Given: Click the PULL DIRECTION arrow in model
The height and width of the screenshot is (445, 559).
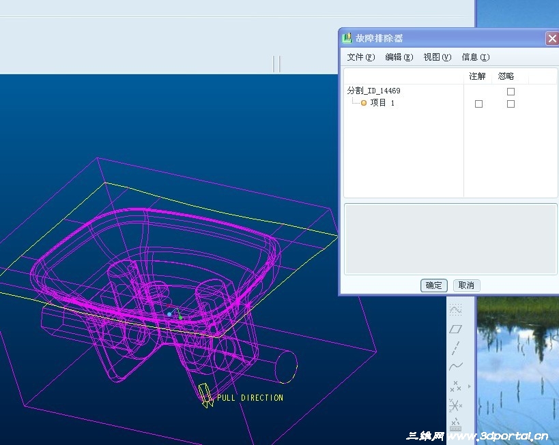Looking at the screenshot, I should (x=205, y=395).
